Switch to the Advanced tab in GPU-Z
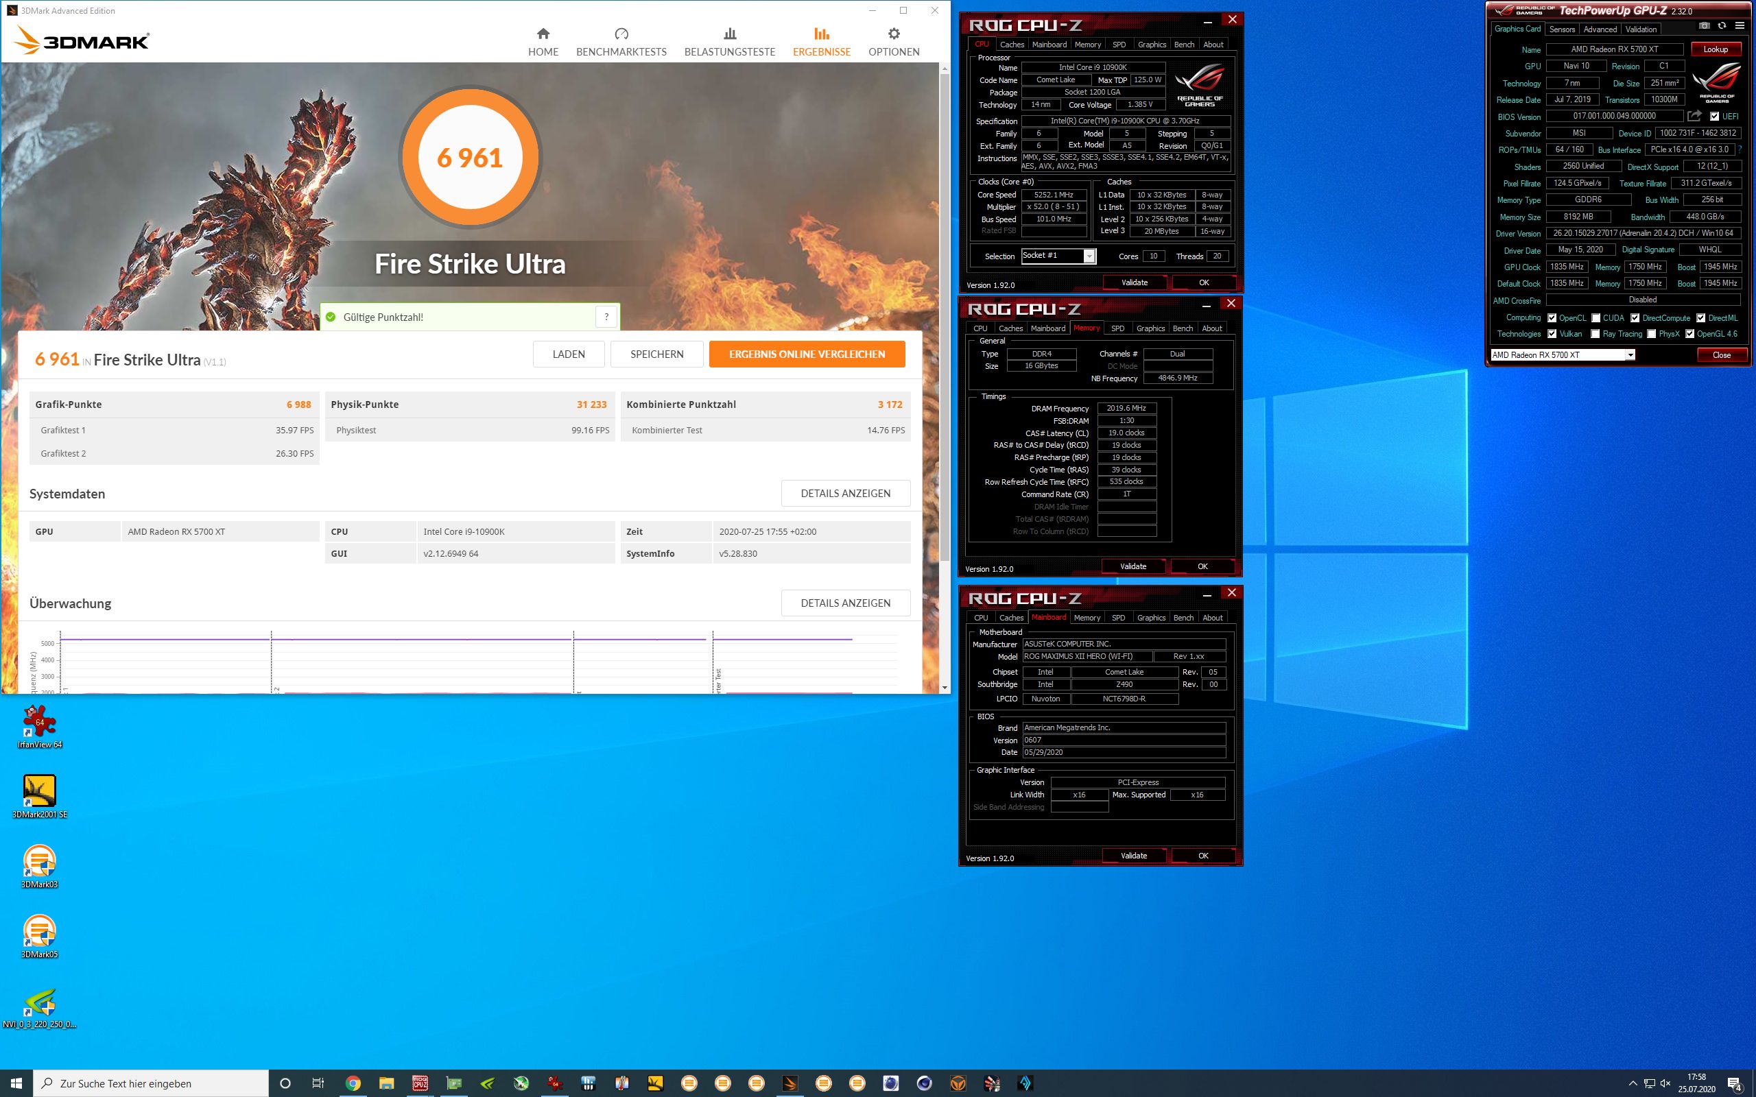The image size is (1756, 1097). pyautogui.click(x=1600, y=29)
